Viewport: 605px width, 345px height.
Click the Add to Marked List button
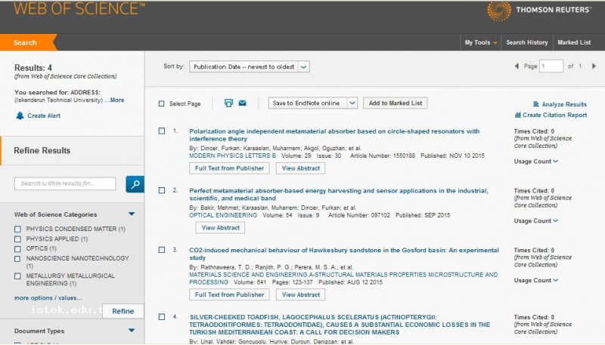(395, 103)
